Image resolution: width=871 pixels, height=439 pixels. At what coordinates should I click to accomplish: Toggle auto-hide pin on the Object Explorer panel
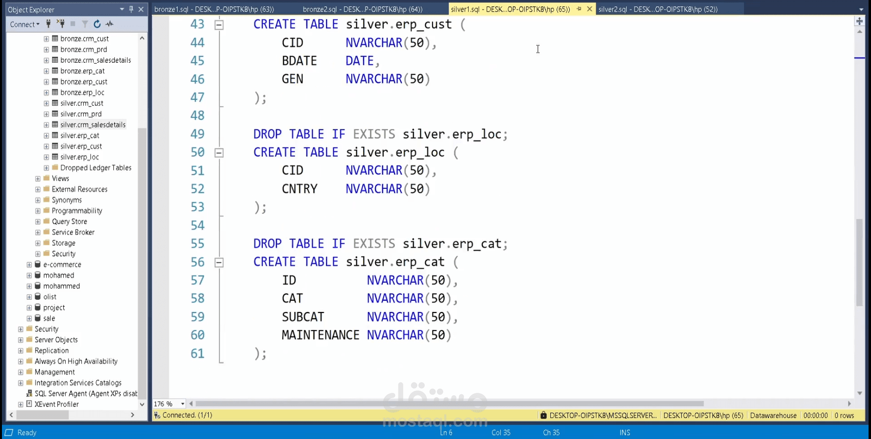(131, 9)
